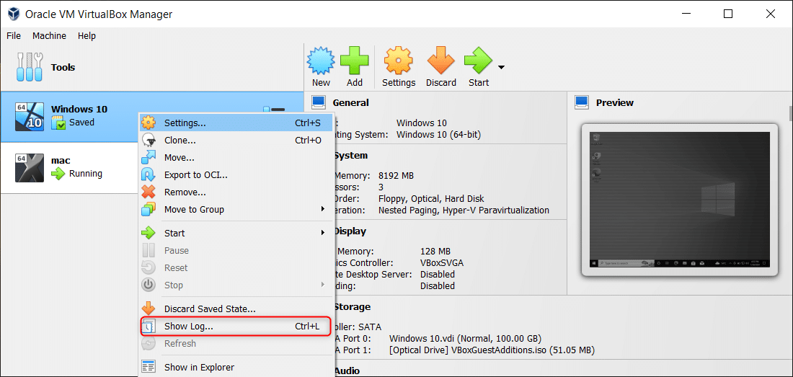Click the Running state arrow for mac
This screenshot has width=793, height=377.
[x=58, y=174]
